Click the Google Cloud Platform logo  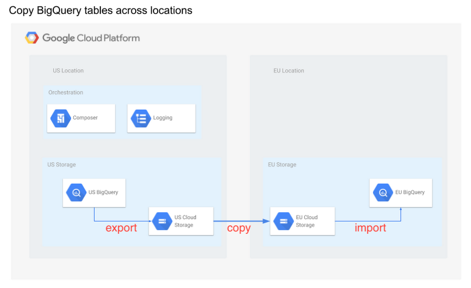tap(82, 38)
